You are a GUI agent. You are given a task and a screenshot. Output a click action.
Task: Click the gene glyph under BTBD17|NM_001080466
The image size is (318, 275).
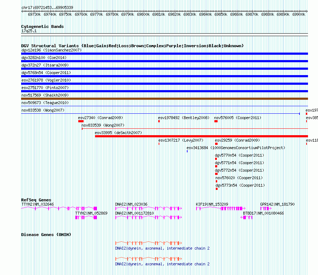click(247, 217)
